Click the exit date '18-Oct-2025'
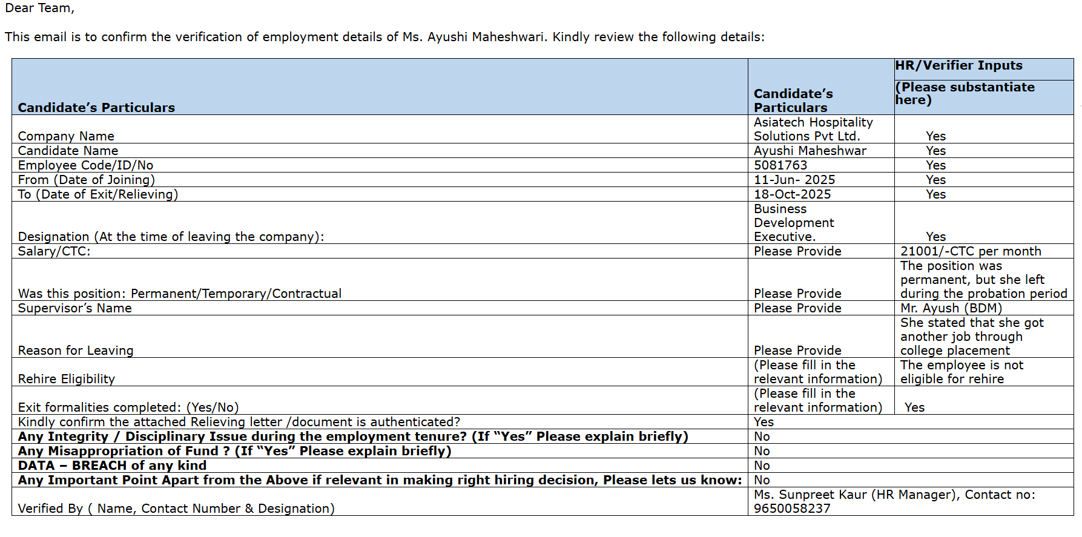 [x=792, y=194]
